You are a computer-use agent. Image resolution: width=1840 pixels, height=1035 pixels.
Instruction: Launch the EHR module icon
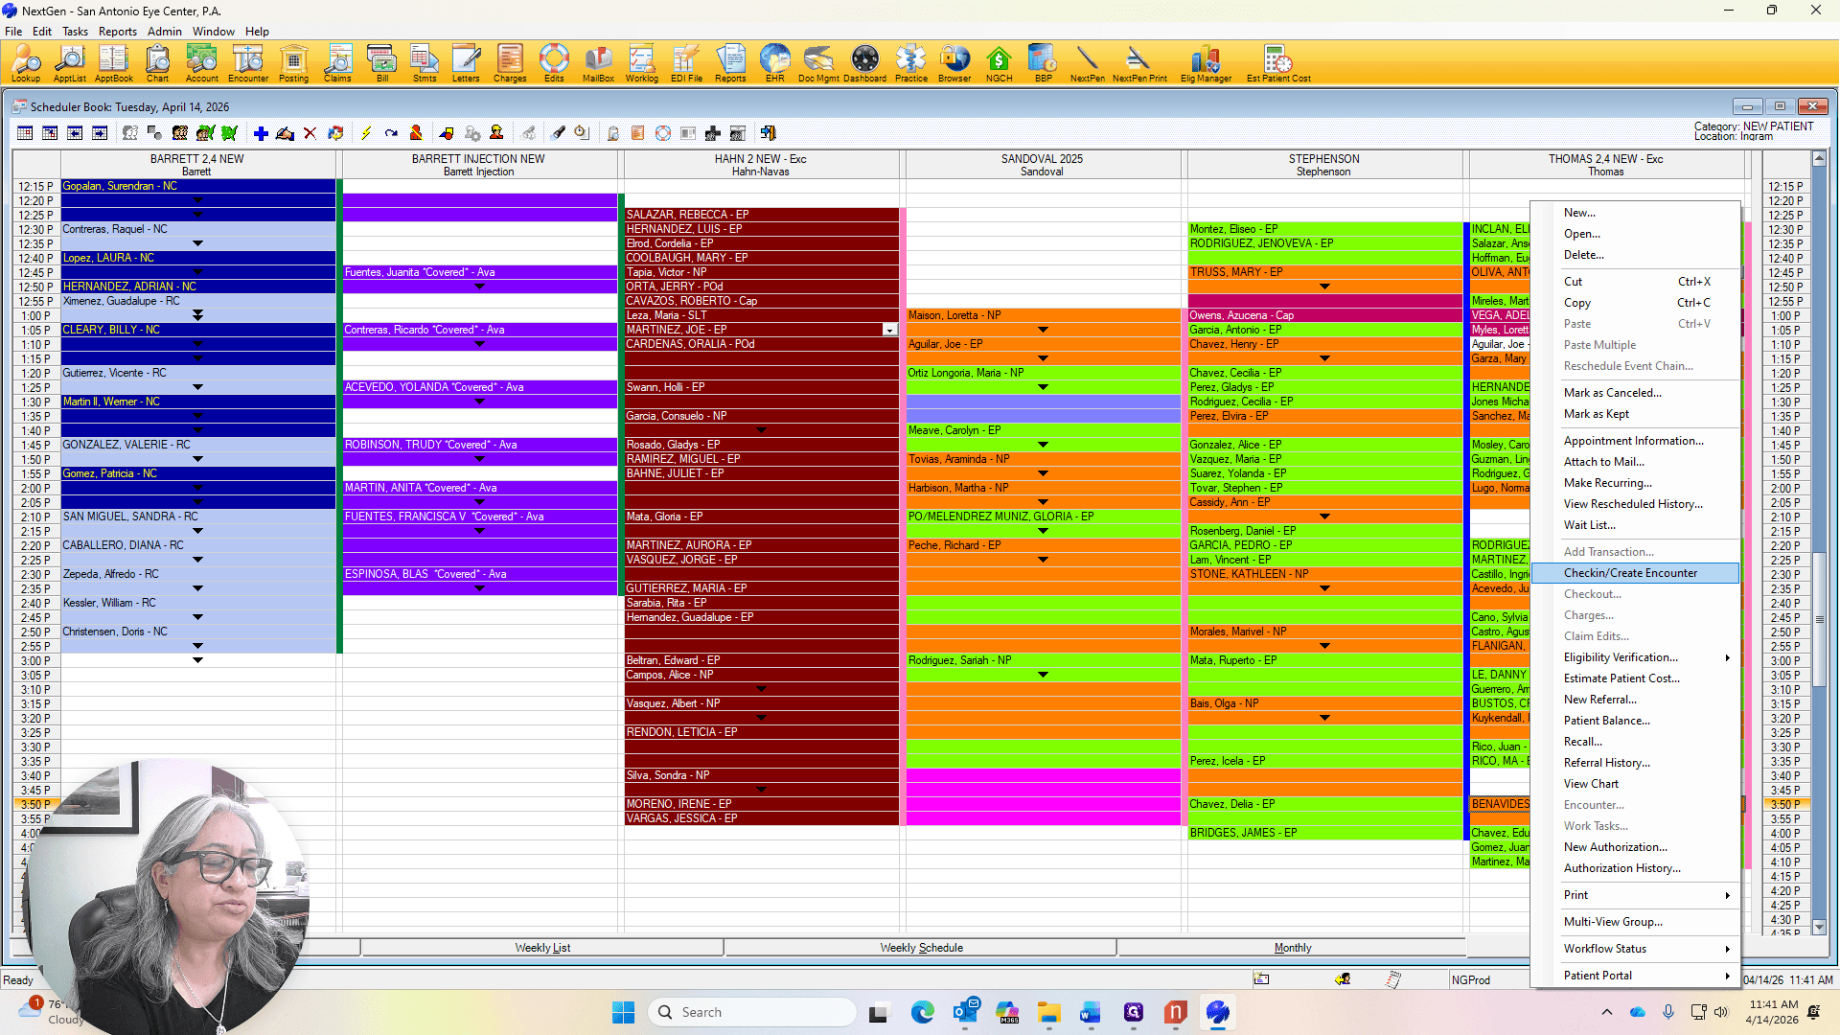point(774,63)
